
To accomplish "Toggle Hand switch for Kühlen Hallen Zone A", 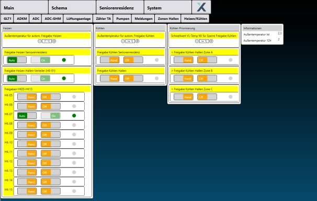I will pos(184,60).
